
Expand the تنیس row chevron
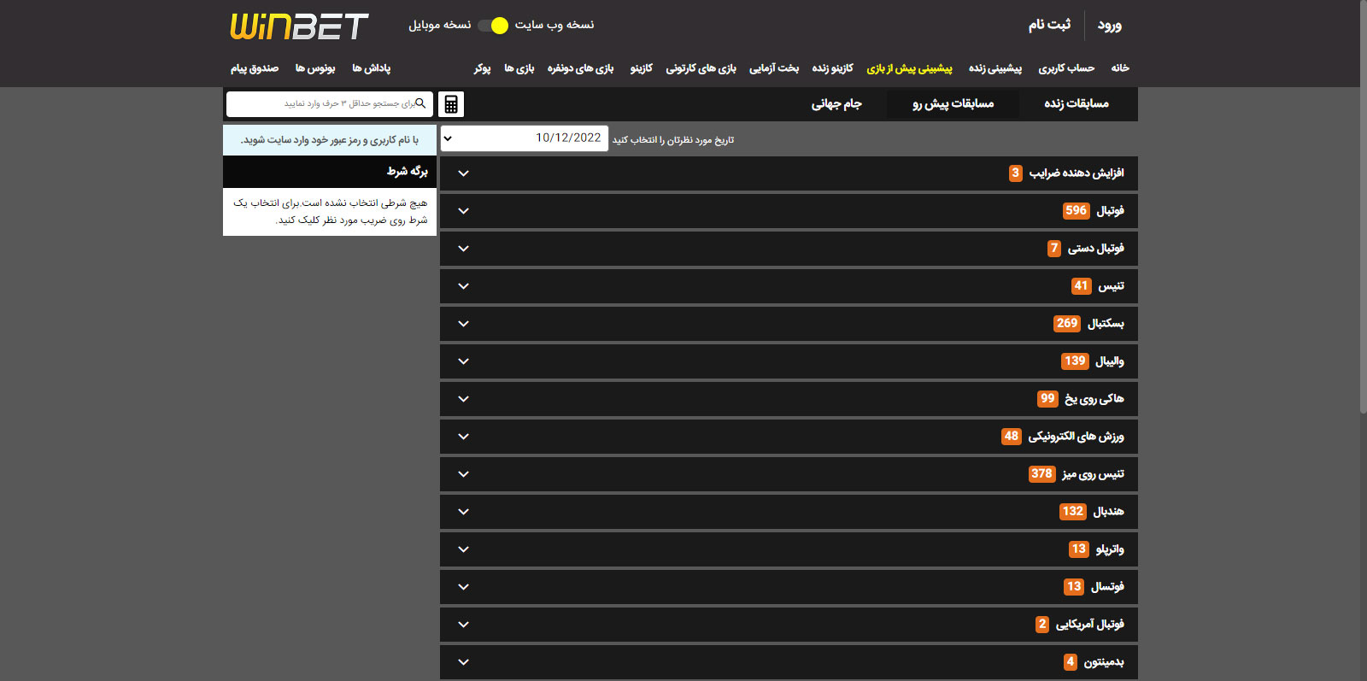click(463, 286)
